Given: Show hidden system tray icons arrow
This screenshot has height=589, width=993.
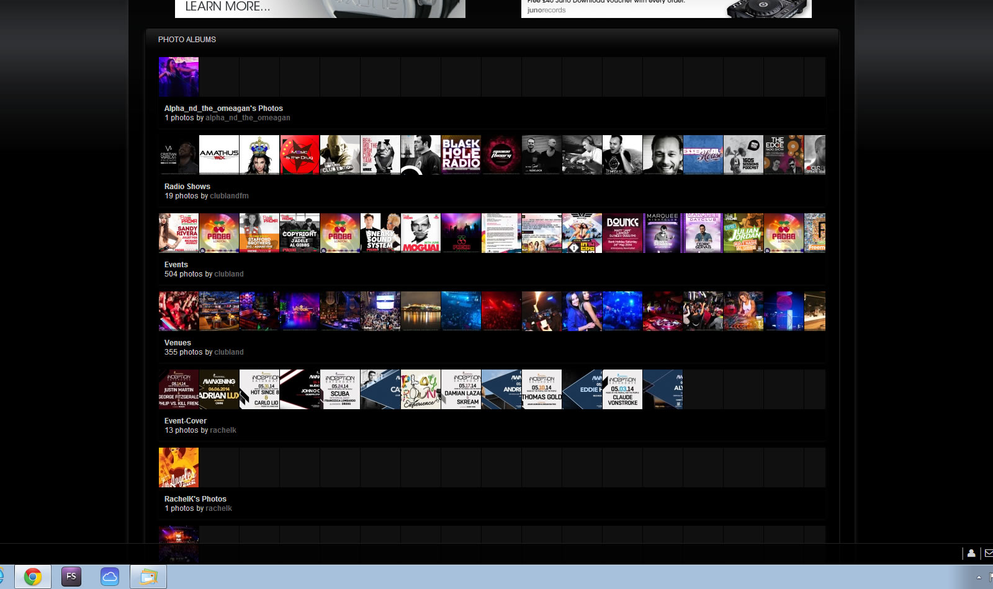Looking at the screenshot, I should 979,577.
